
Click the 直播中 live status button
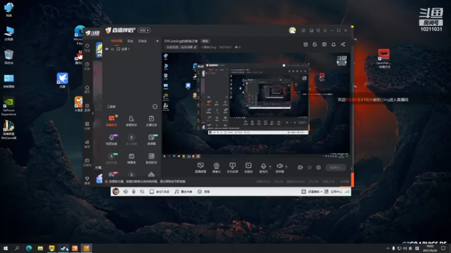tap(335, 167)
